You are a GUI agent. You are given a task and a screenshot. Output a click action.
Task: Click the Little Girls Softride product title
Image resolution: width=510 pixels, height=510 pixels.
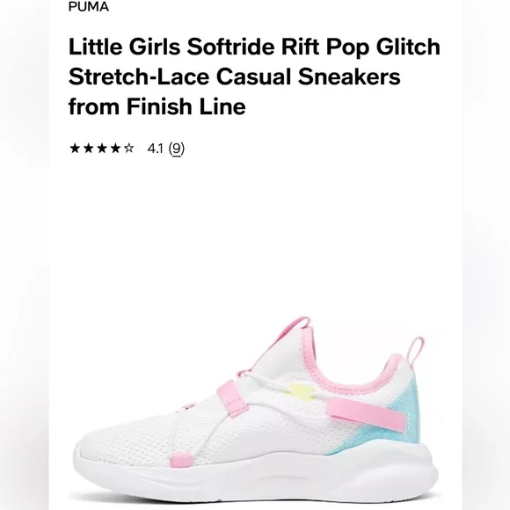point(254,76)
